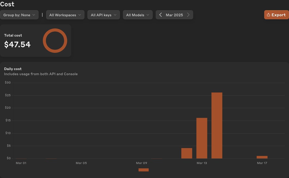Select the Mar 12 bar near $4
The height and width of the screenshot is (178, 289).
(187, 153)
